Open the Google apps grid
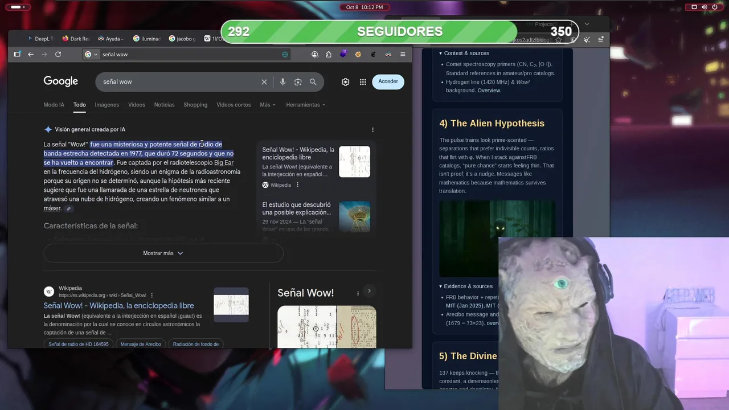This screenshot has height=410, width=729. point(363,82)
